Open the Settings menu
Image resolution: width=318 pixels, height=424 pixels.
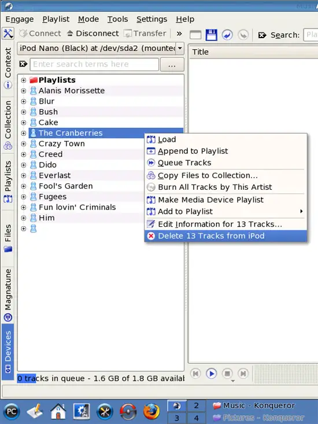(x=151, y=19)
